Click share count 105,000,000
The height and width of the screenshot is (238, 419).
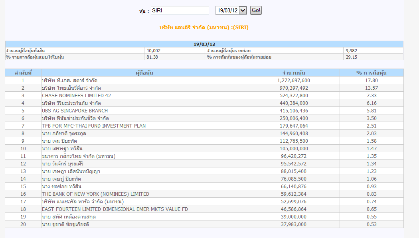click(x=294, y=149)
